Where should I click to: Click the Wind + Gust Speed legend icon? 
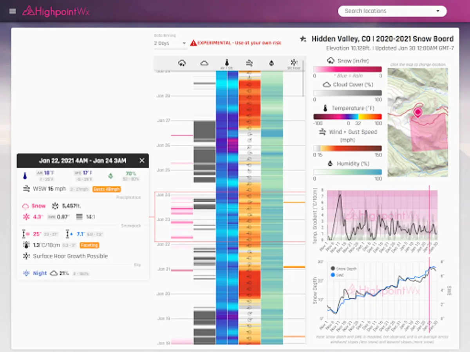[323, 132]
